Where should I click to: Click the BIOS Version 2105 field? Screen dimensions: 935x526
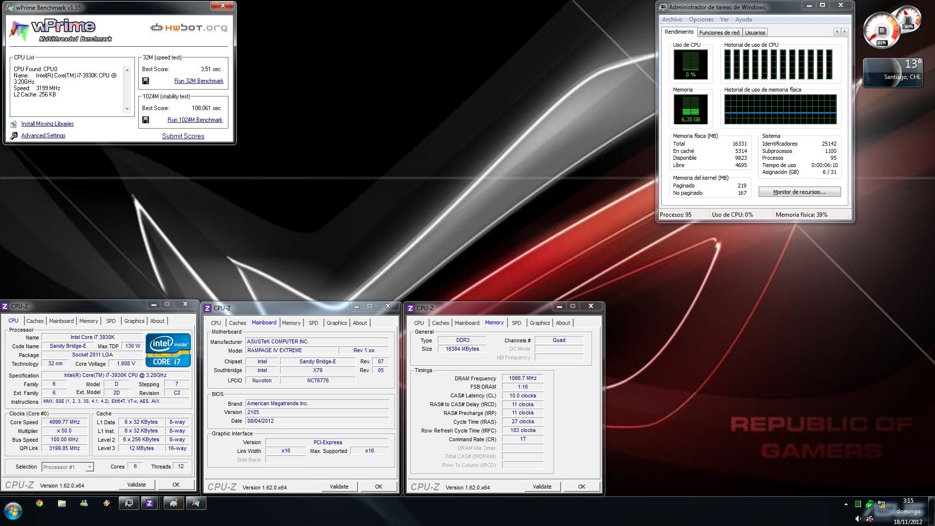coord(317,412)
